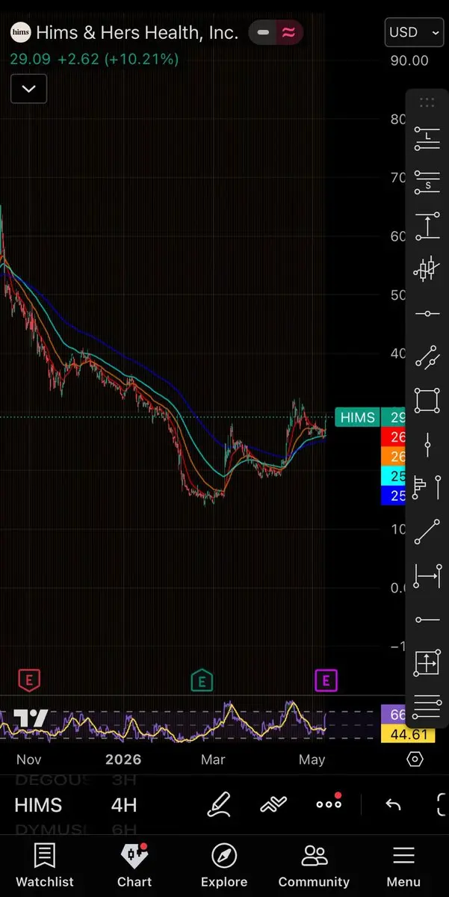Tap the Nov time axis label
This screenshot has width=449, height=897.
click(29, 759)
